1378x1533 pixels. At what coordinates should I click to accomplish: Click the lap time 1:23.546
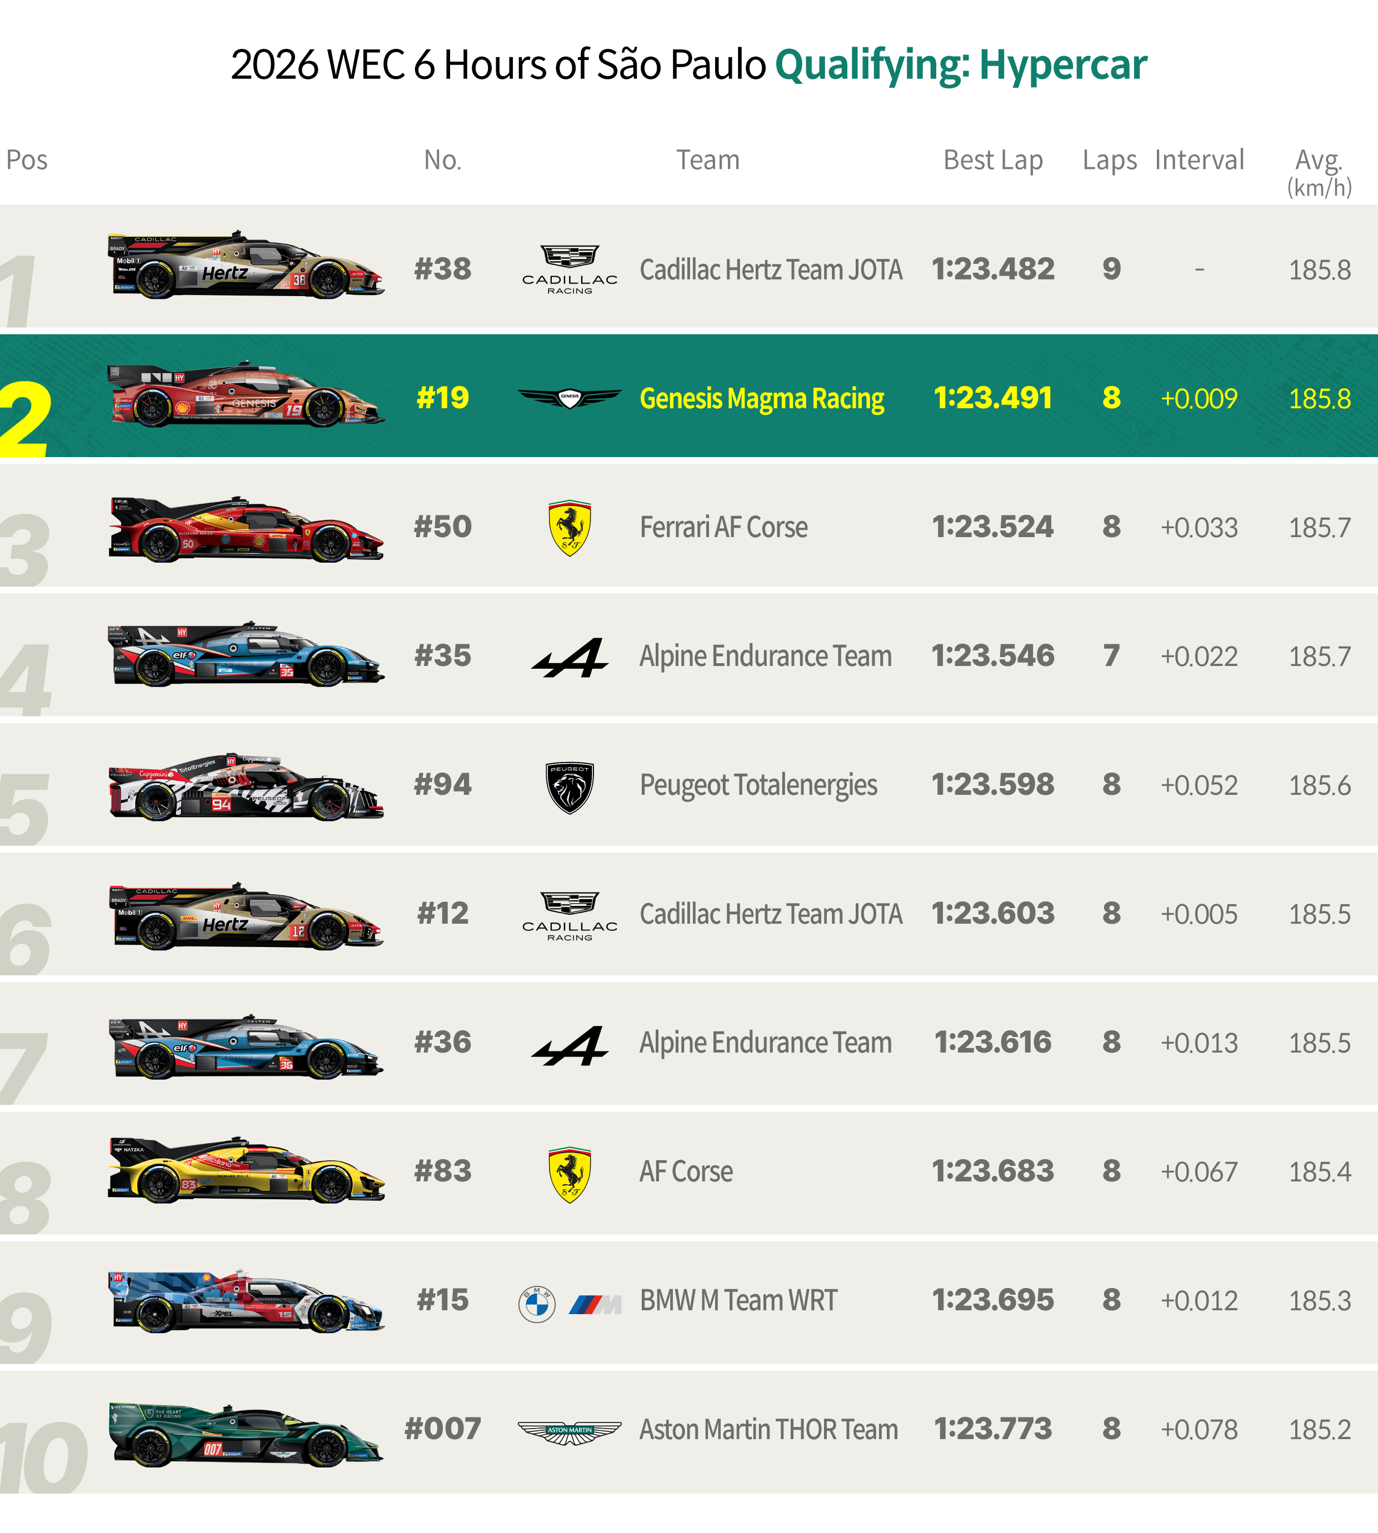[992, 656]
